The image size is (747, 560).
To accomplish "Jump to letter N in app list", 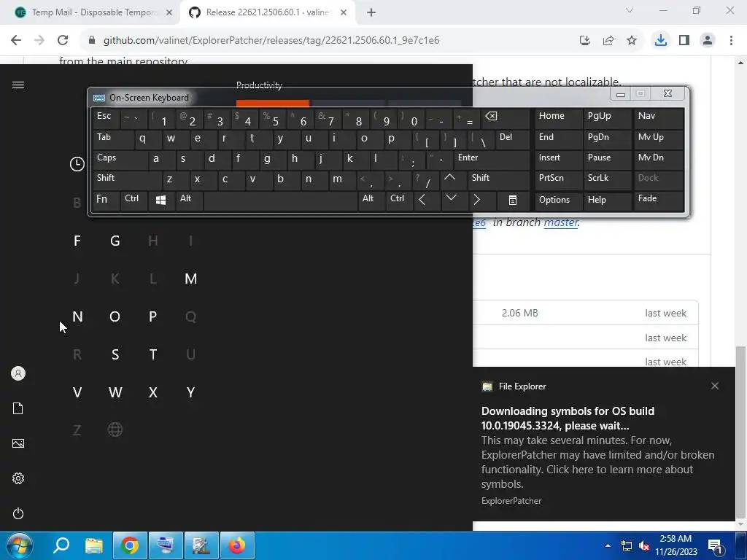I will coord(77,316).
